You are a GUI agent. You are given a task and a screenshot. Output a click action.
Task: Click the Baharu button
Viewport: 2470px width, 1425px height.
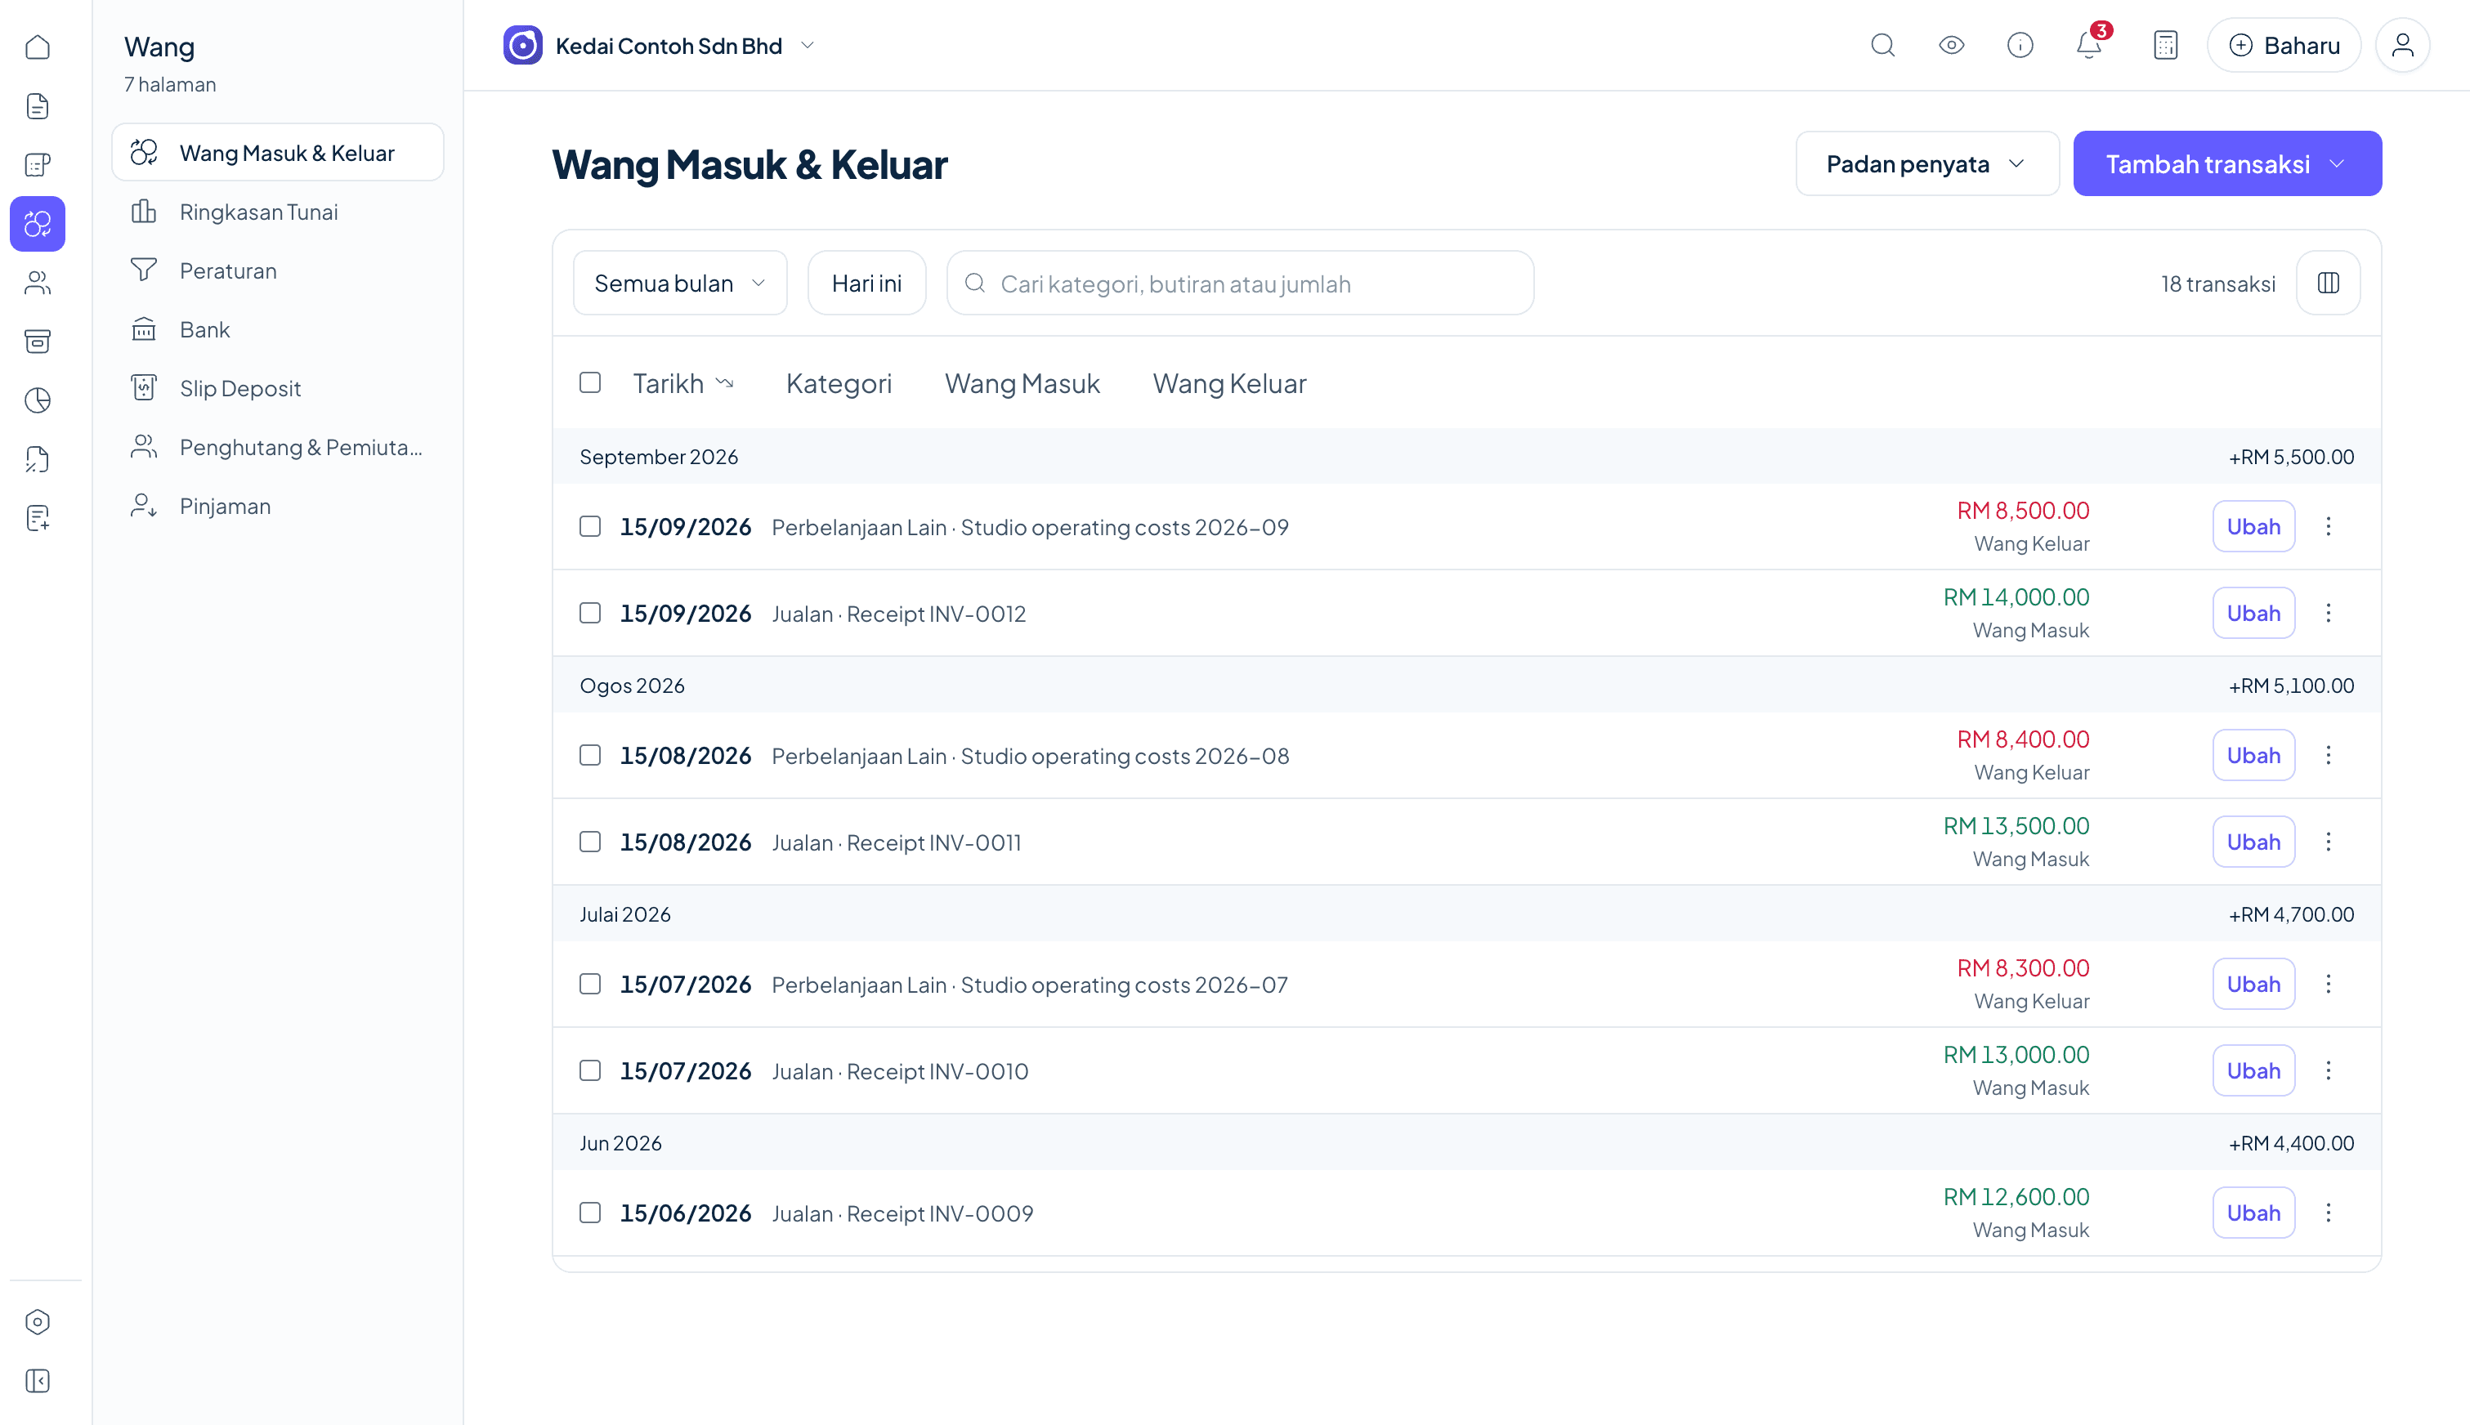coord(2284,45)
